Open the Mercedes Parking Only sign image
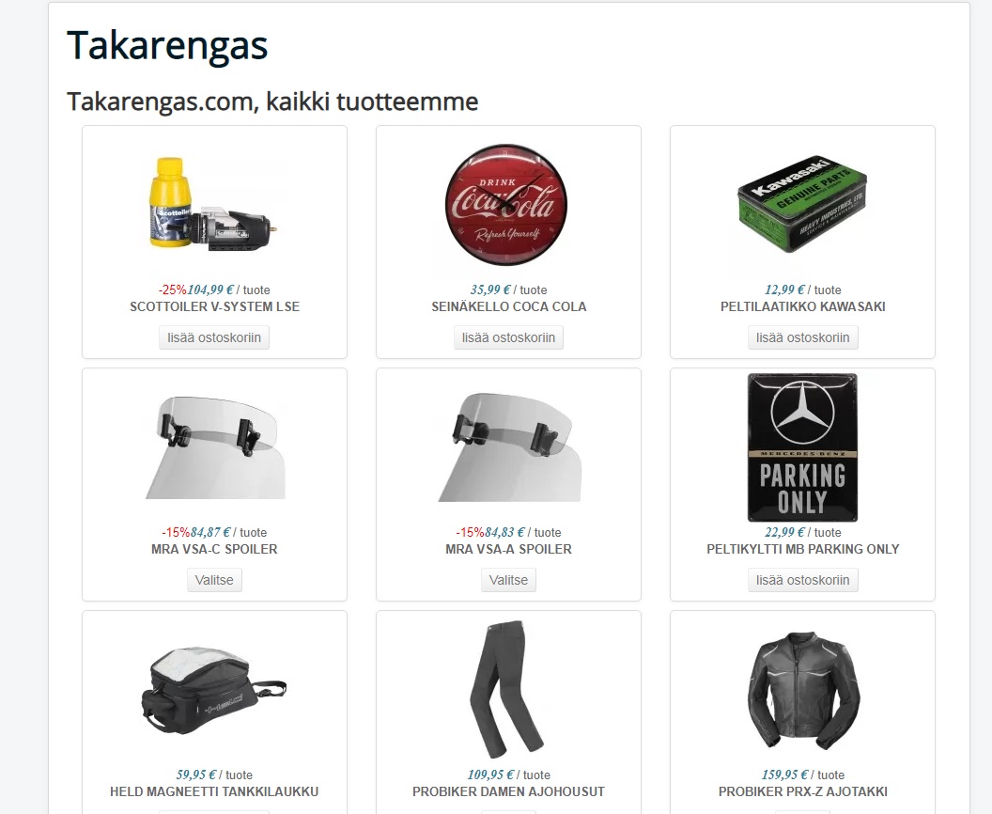The image size is (992, 814). coord(802,447)
